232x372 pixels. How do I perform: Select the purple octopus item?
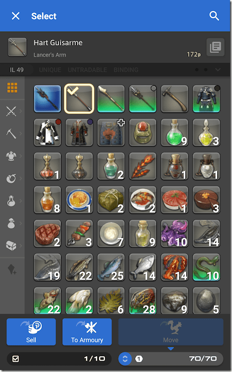tap(174, 234)
